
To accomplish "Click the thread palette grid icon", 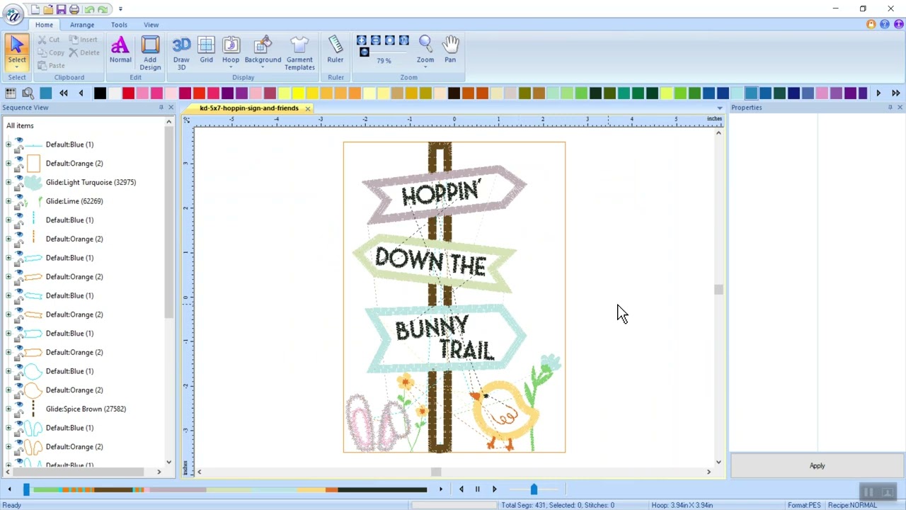I will (x=11, y=93).
